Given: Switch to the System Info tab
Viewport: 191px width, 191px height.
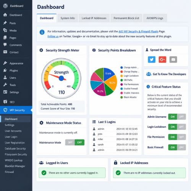Looking at the screenshot, I should pyautogui.click(x=68, y=18).
